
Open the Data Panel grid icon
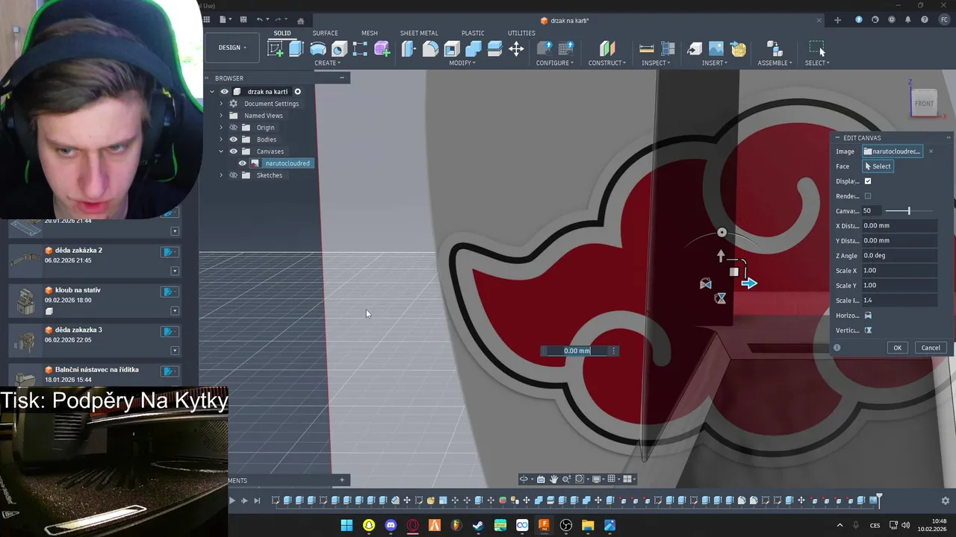(207, 19)
